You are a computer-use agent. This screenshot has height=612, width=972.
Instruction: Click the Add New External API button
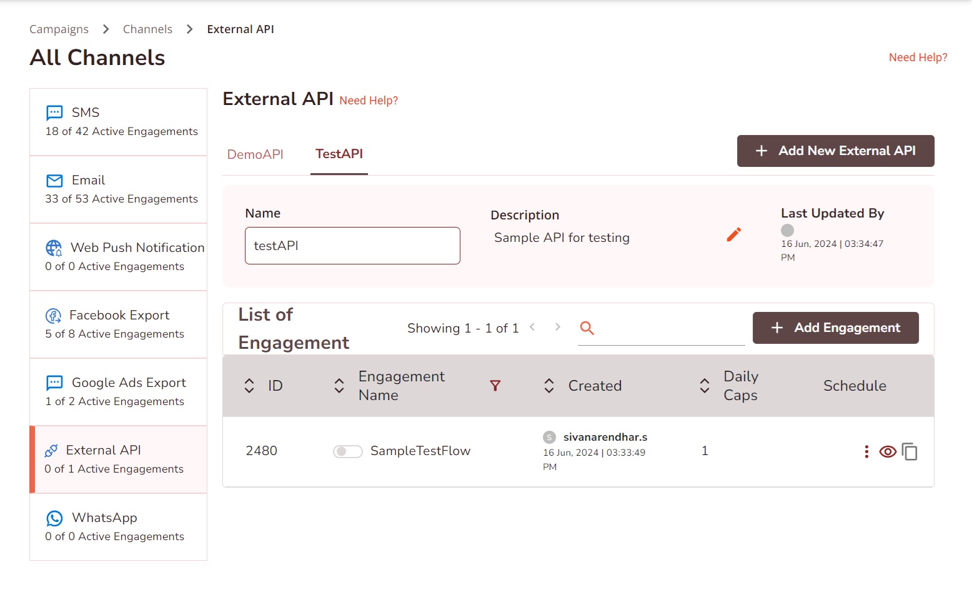coord(835,151)
